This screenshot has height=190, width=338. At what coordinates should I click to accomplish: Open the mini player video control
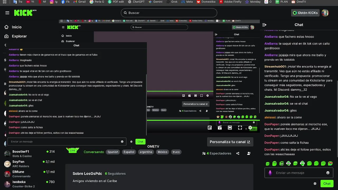point(210,128)
